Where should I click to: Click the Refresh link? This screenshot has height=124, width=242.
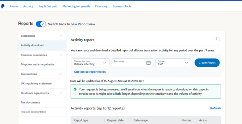tap(215, 108)
